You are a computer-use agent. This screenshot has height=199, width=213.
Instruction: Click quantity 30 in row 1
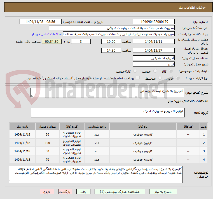[47, 134]
